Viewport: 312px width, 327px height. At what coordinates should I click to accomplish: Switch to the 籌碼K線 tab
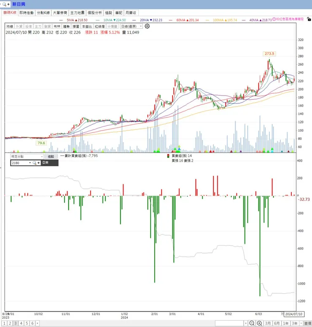[10, 13]
